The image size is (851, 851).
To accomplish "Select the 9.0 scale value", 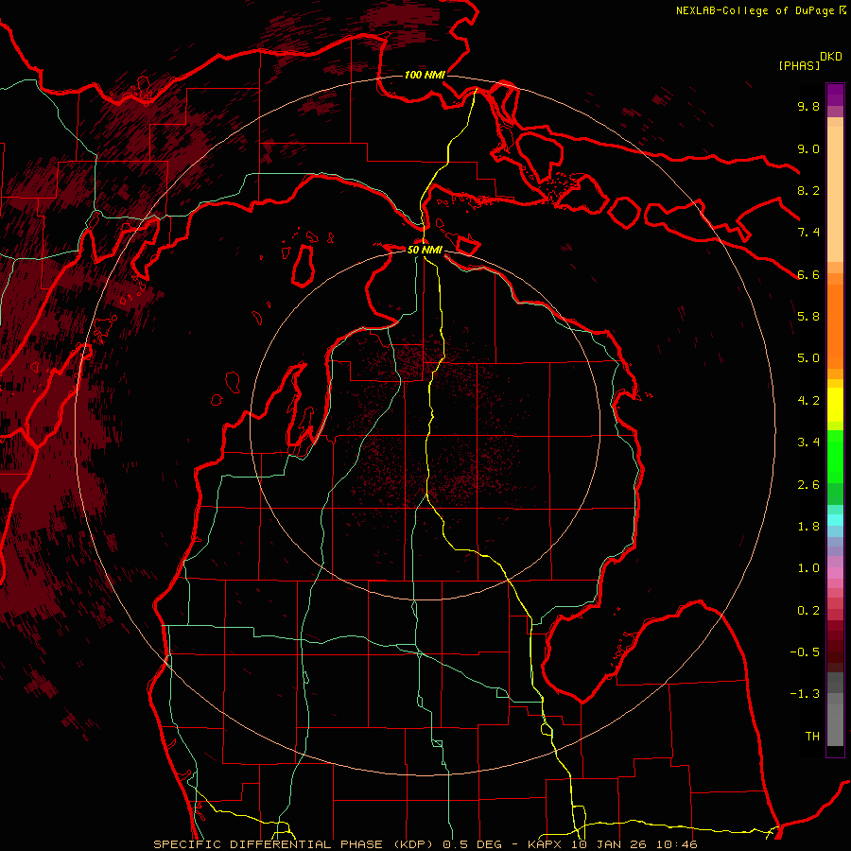I will [808, 148].
